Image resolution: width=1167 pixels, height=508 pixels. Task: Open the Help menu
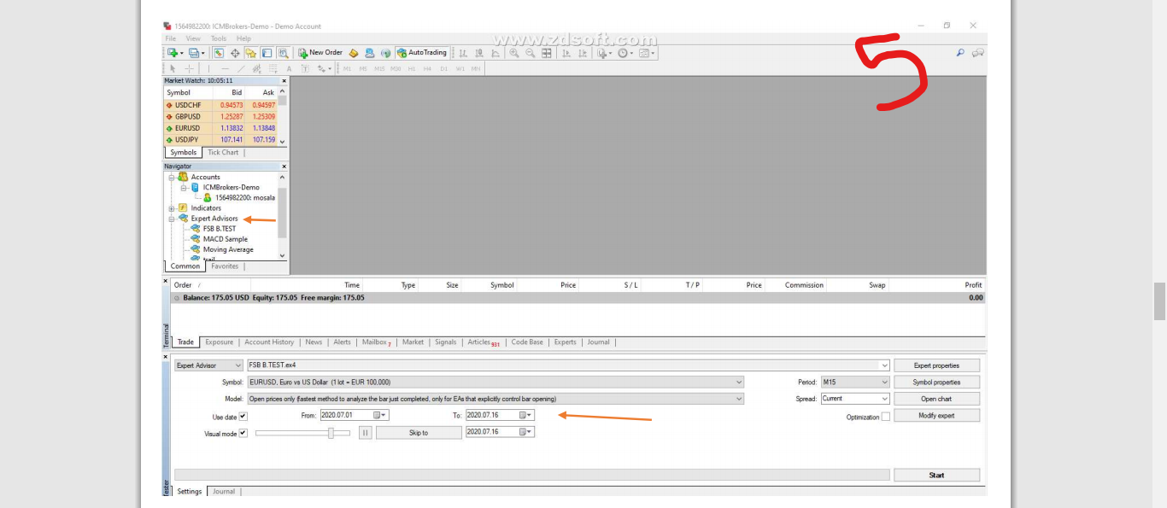(x=243, y=38)
